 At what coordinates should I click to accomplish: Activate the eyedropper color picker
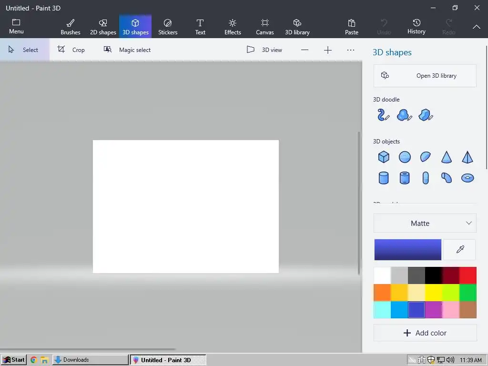point(460,250)
